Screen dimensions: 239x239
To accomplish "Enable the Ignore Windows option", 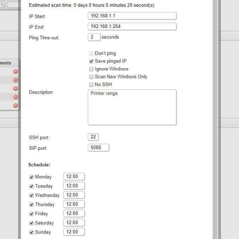I will click(91, 69).
